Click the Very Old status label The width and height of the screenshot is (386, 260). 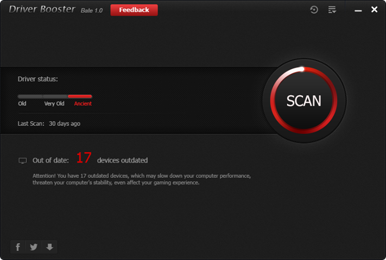click(x=54, y=103)
